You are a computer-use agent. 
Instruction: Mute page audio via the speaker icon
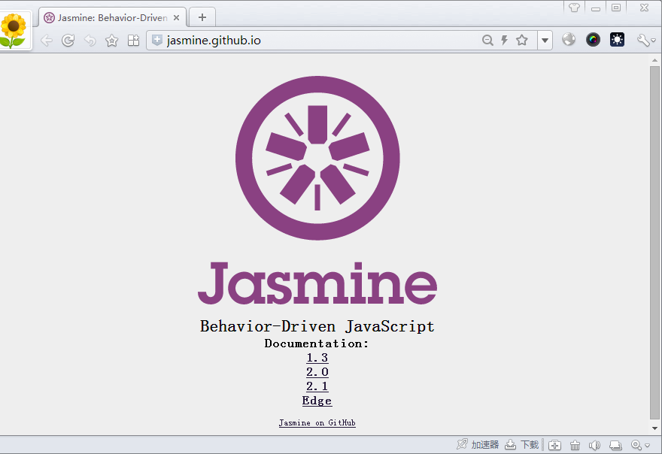pos(594,445)
